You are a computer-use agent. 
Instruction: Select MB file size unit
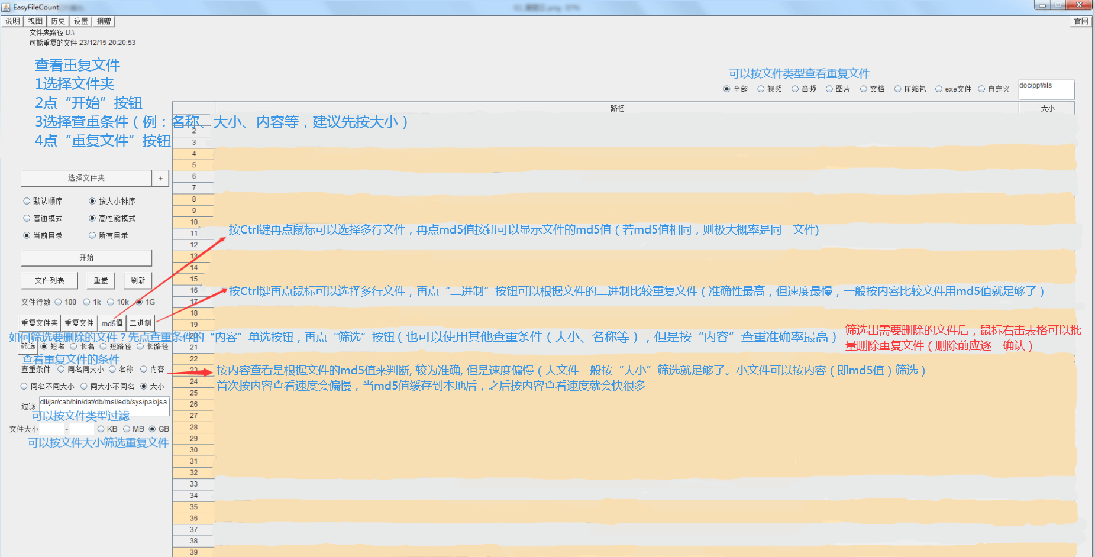[x=127, y=429]
